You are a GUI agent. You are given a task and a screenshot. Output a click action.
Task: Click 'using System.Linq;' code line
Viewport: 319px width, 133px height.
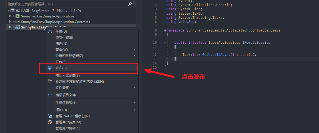click(184, 9)
